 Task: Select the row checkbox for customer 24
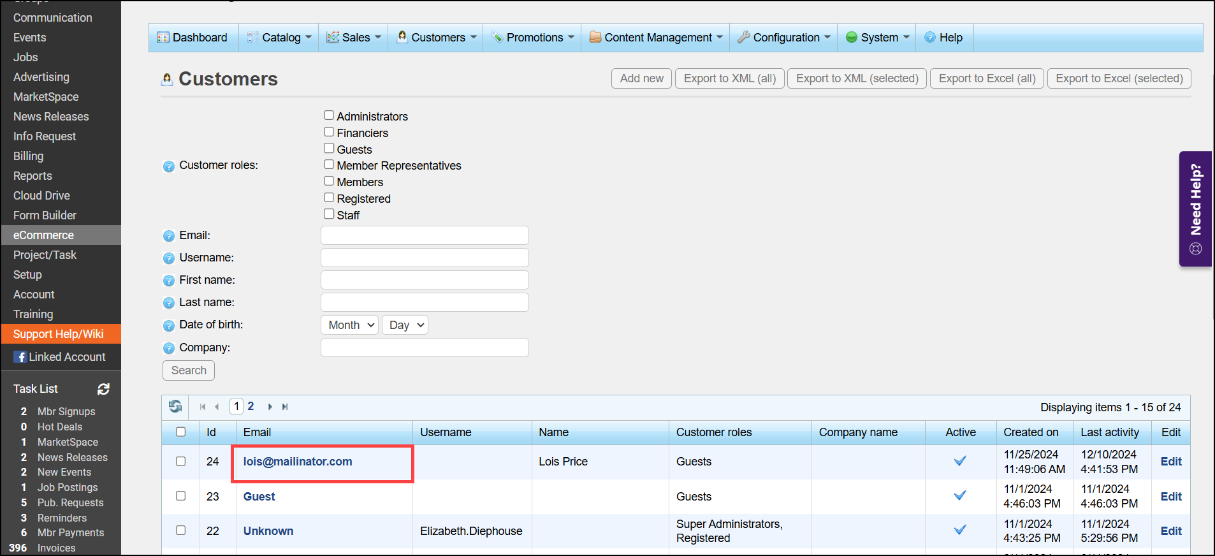(x=181, y=461)
